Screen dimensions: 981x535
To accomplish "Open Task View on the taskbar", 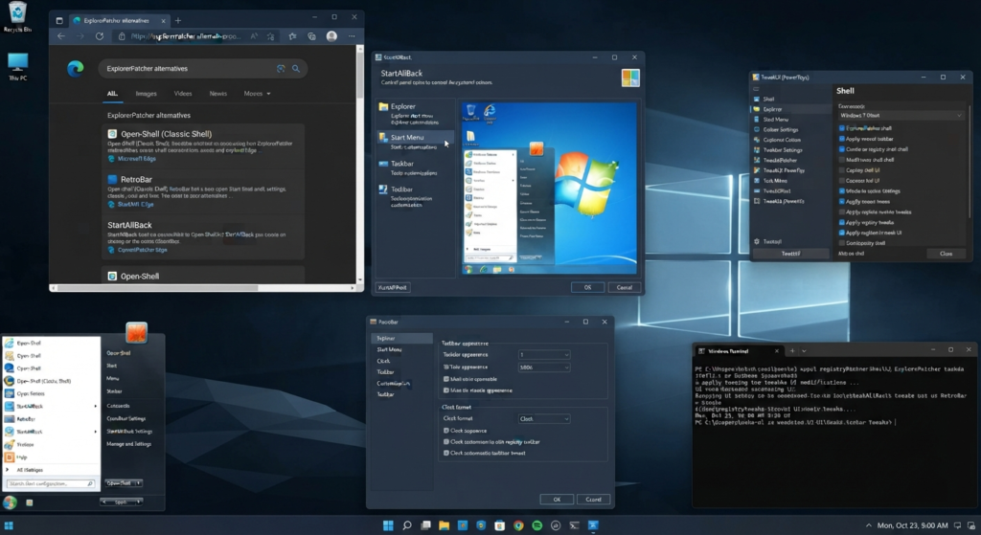I will pyautogui.click(x=425, y=525).
